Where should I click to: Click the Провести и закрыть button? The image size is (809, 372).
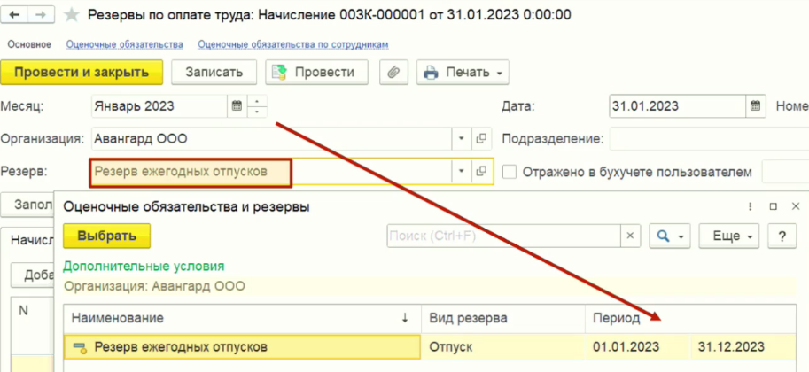(82, 72)
